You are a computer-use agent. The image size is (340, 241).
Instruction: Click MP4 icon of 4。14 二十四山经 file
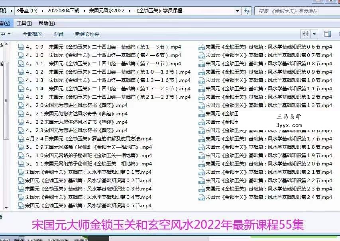click(x=21, y=89)
